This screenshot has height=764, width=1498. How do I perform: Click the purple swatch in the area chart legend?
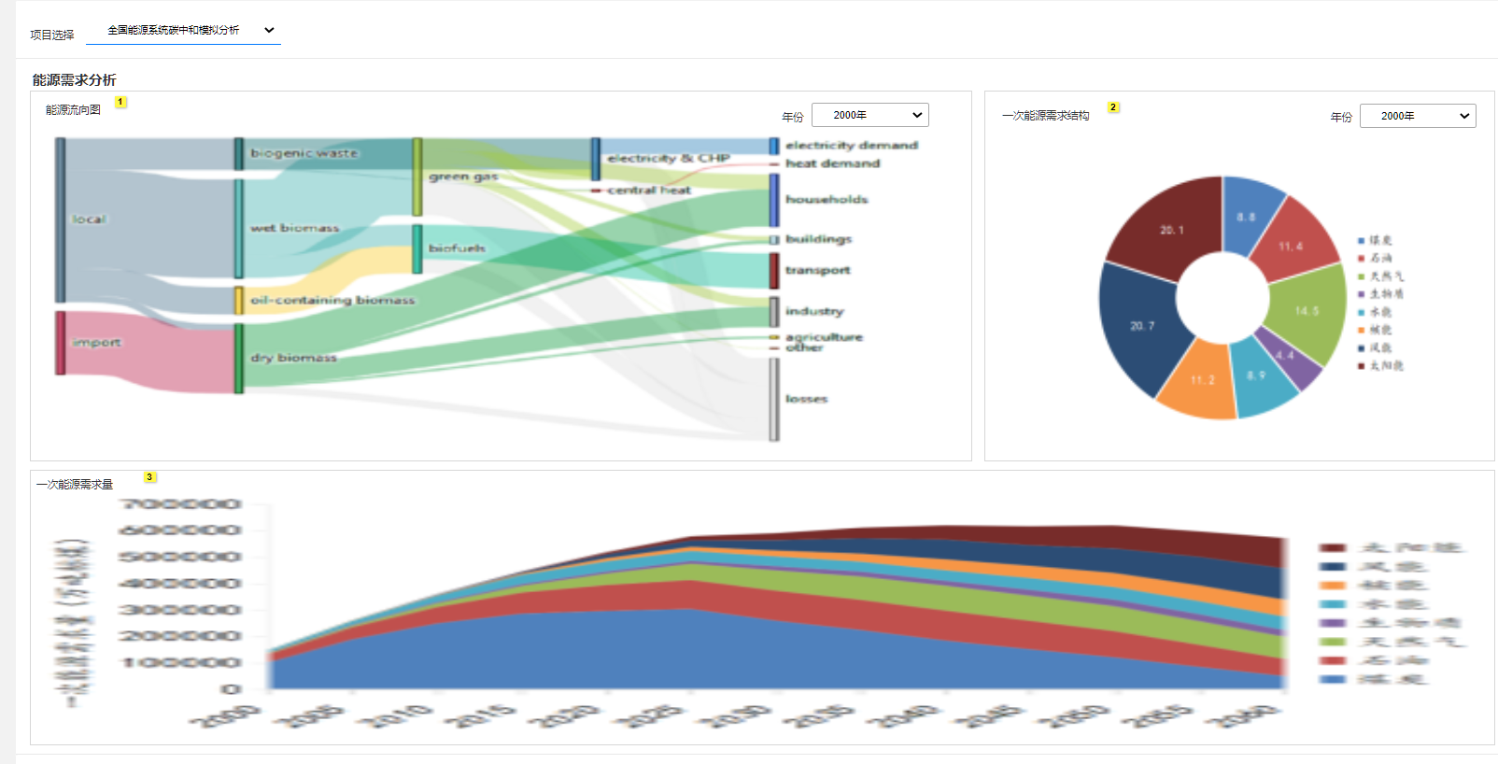[1333, 623]
